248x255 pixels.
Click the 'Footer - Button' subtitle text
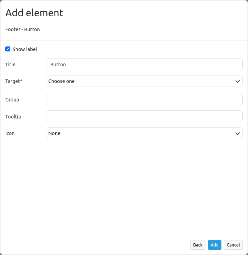coord(22,29)
